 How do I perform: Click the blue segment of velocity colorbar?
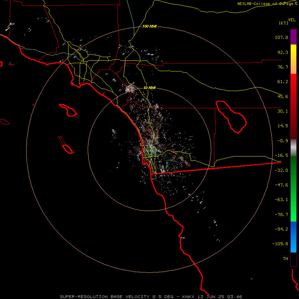click(x=293, y=237)
